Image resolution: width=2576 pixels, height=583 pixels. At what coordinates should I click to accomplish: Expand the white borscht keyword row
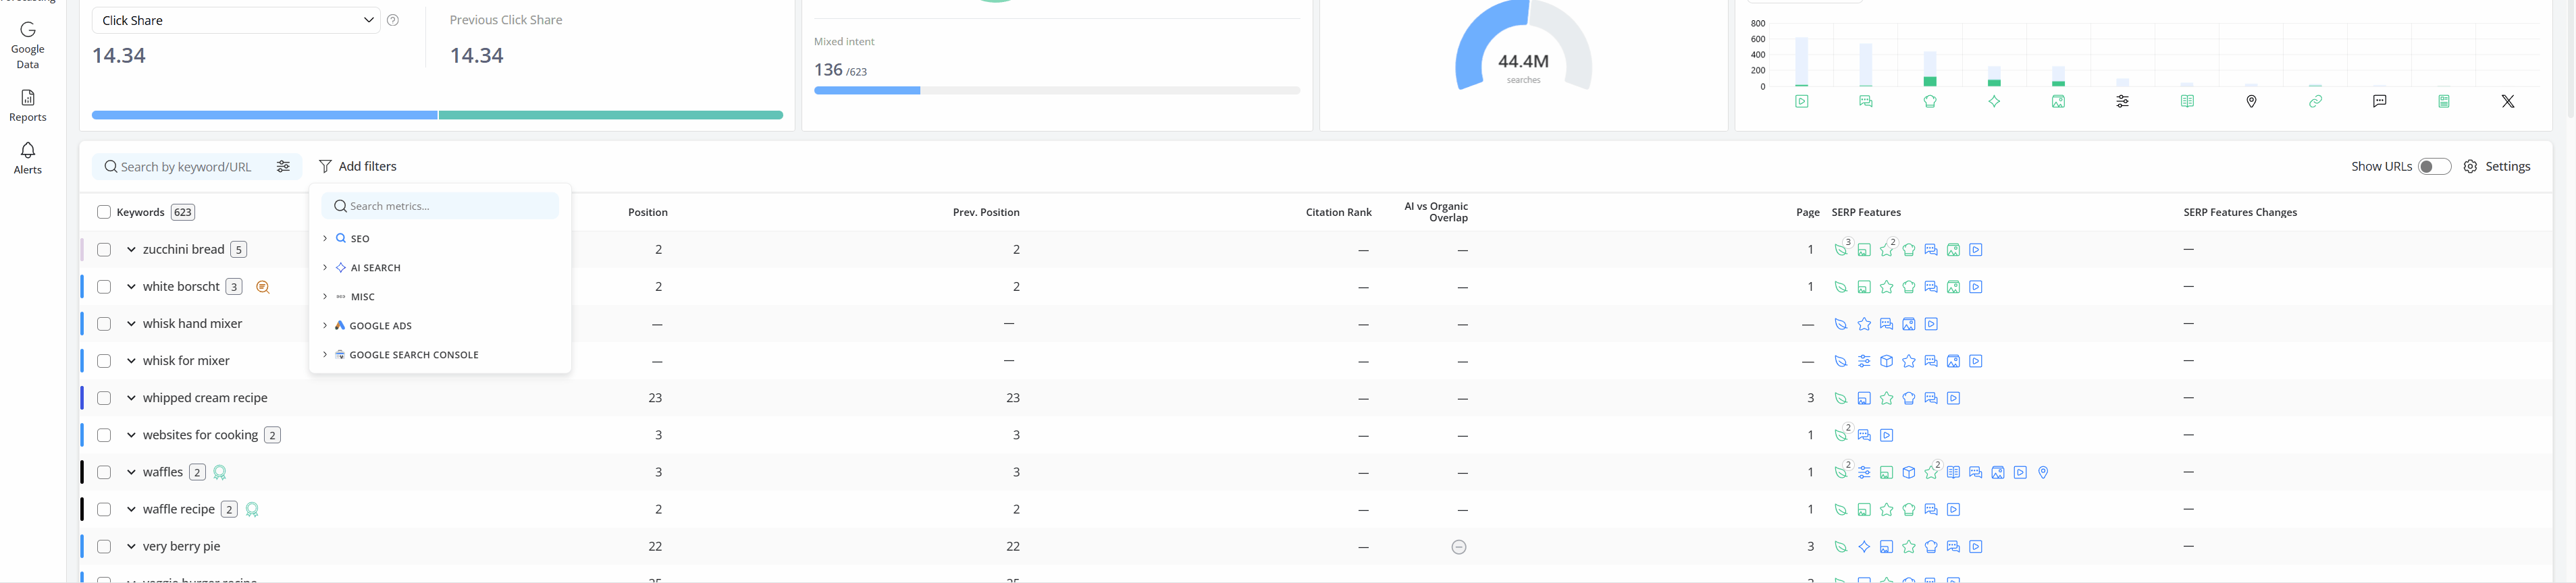[x=131, y=287]
